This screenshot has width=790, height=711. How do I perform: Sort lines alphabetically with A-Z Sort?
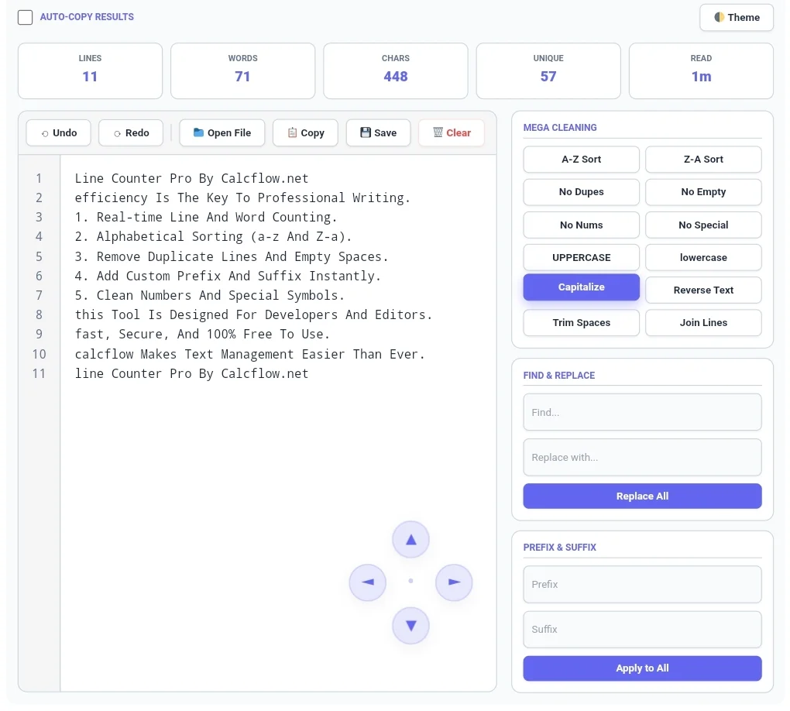[581, 159]
